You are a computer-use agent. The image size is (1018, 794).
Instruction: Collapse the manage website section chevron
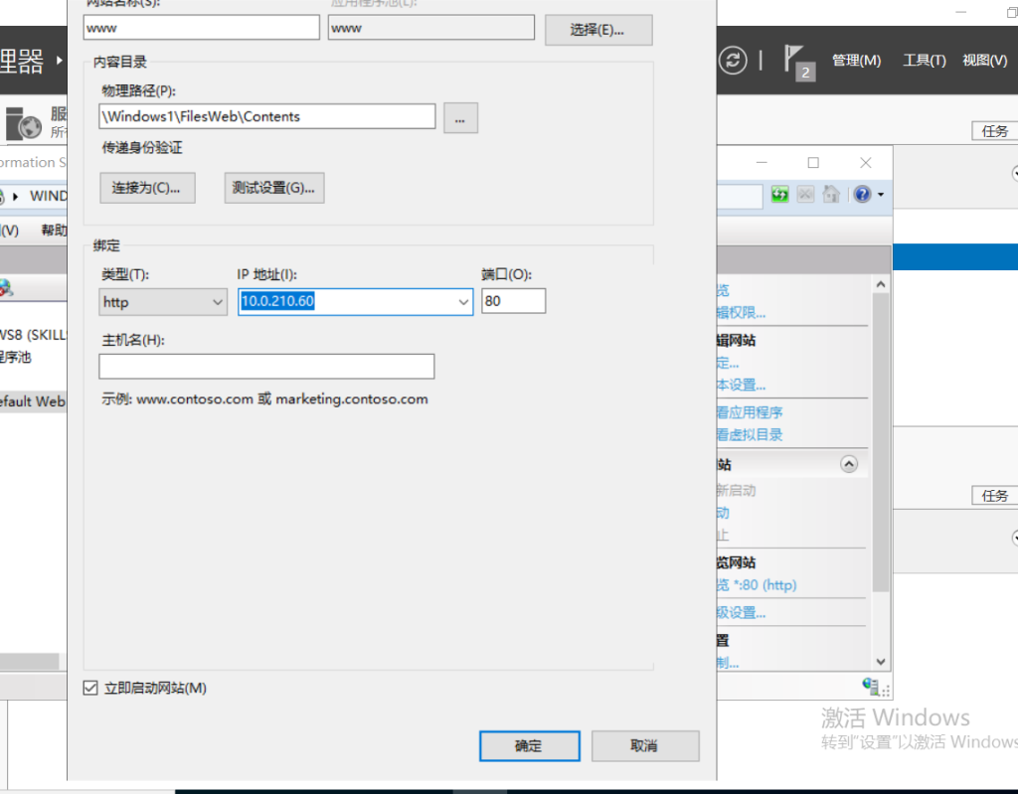pos(848,464)
